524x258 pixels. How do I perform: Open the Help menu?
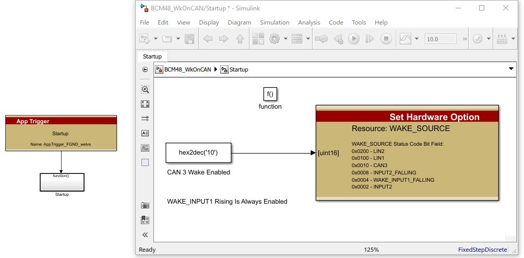click(381, 22)
